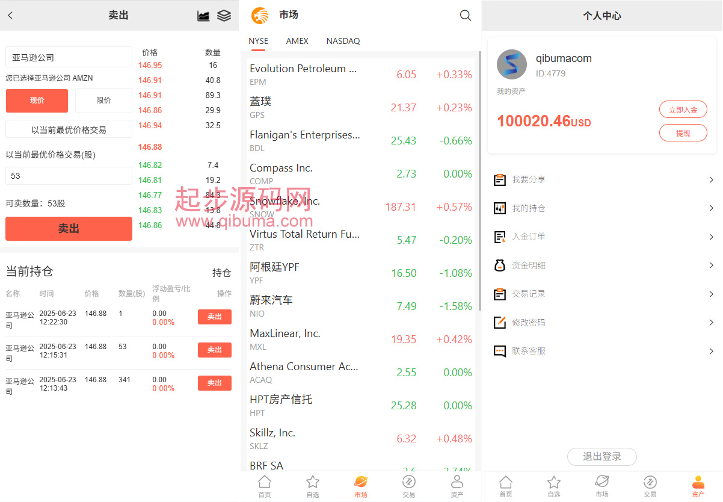Screen dimensions: 723x502
Task: Open the Compass Inc. COMP row
Action: tap(360, 174)
